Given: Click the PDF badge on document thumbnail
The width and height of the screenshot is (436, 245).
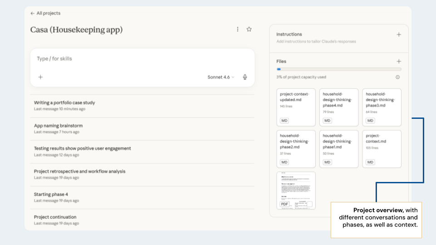Looking at the screenshot, I should 284,204.
